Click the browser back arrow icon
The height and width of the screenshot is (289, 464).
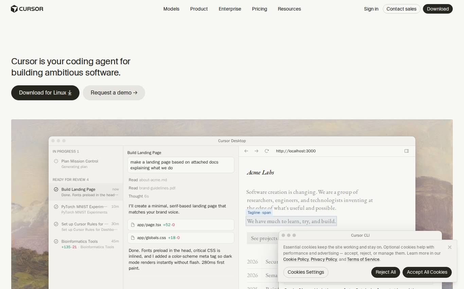coord(246,151)
